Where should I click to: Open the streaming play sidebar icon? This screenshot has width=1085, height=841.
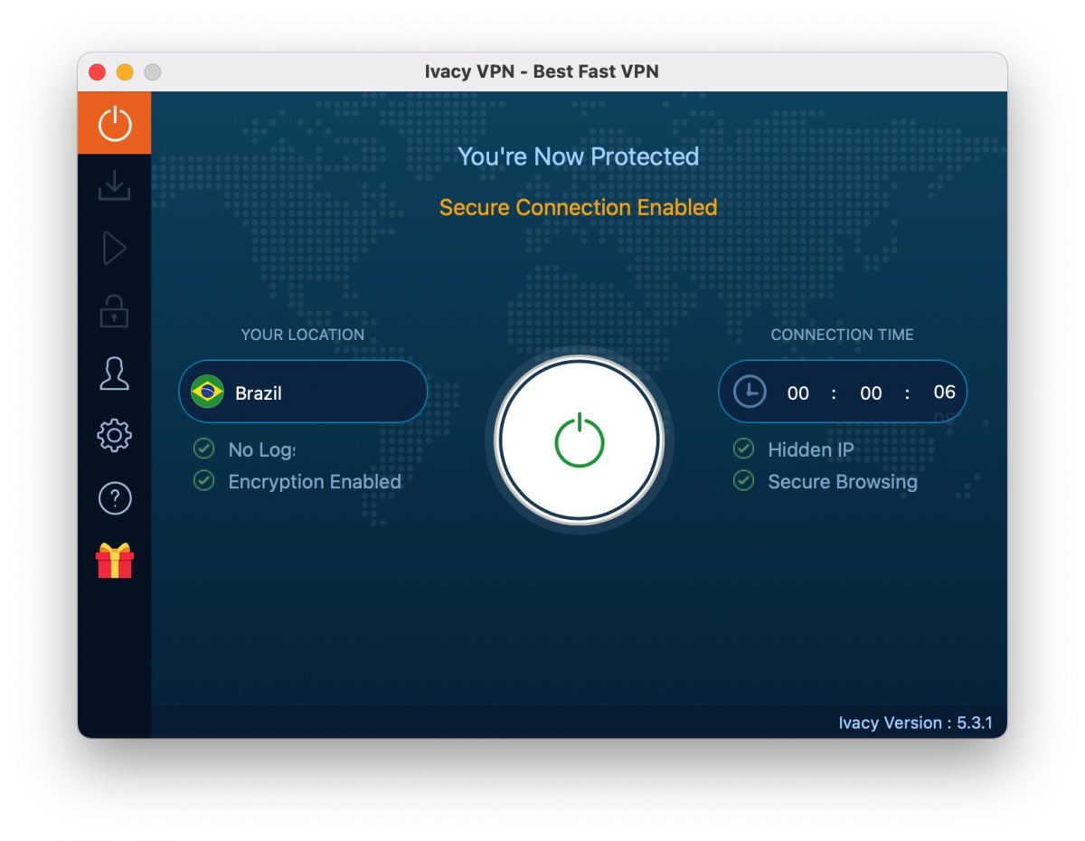click(x=114, y=248)
